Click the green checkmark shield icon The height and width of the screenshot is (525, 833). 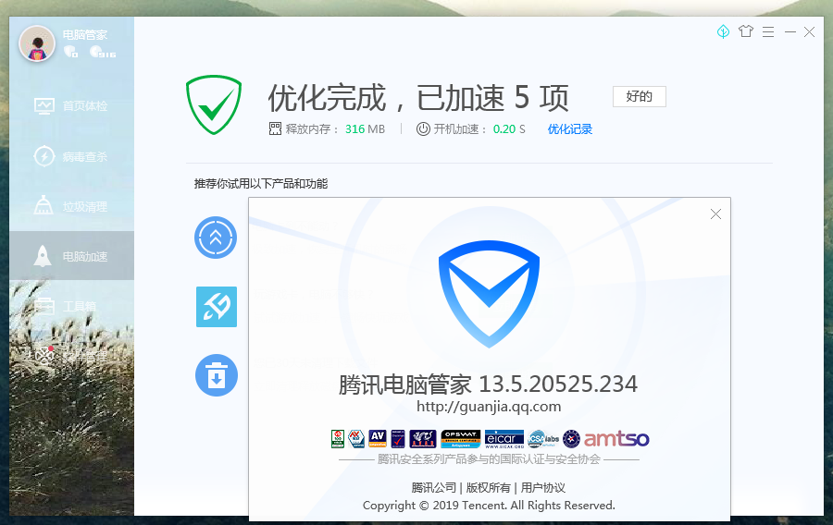click(x=214, y=104)
